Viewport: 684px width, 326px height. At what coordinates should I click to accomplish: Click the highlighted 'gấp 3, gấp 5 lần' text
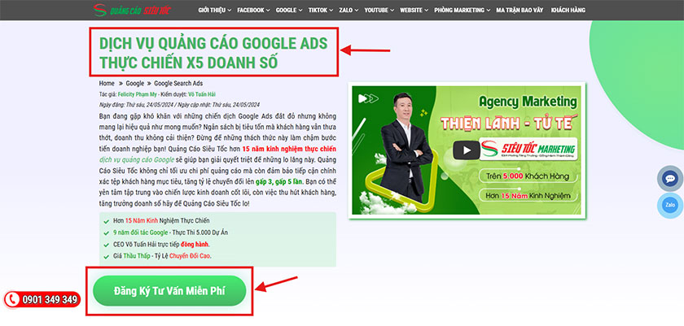point(279,181)
